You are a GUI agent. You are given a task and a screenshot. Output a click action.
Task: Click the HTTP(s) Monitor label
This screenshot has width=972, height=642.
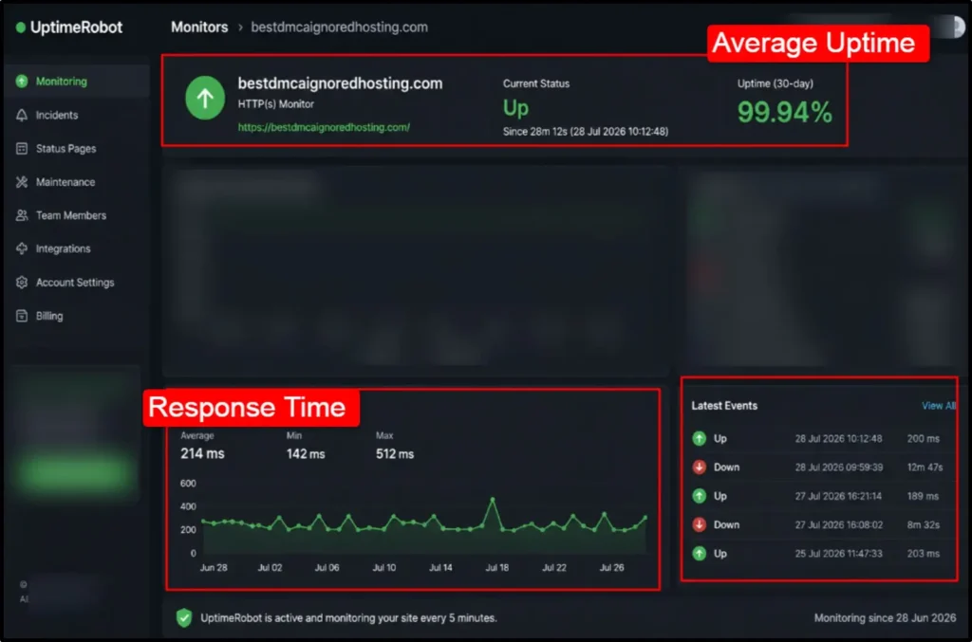coord(276,104)
